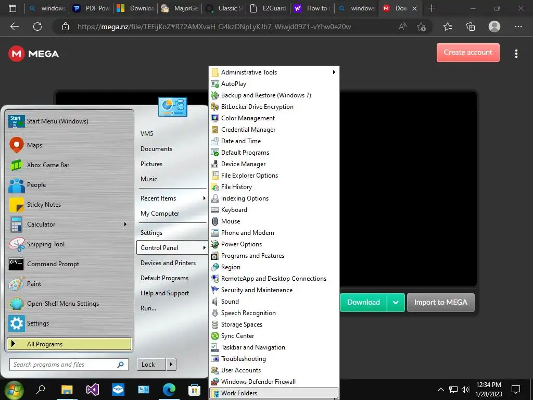
Task: Open MEGA three-dot menu
Action: (516, 54)
